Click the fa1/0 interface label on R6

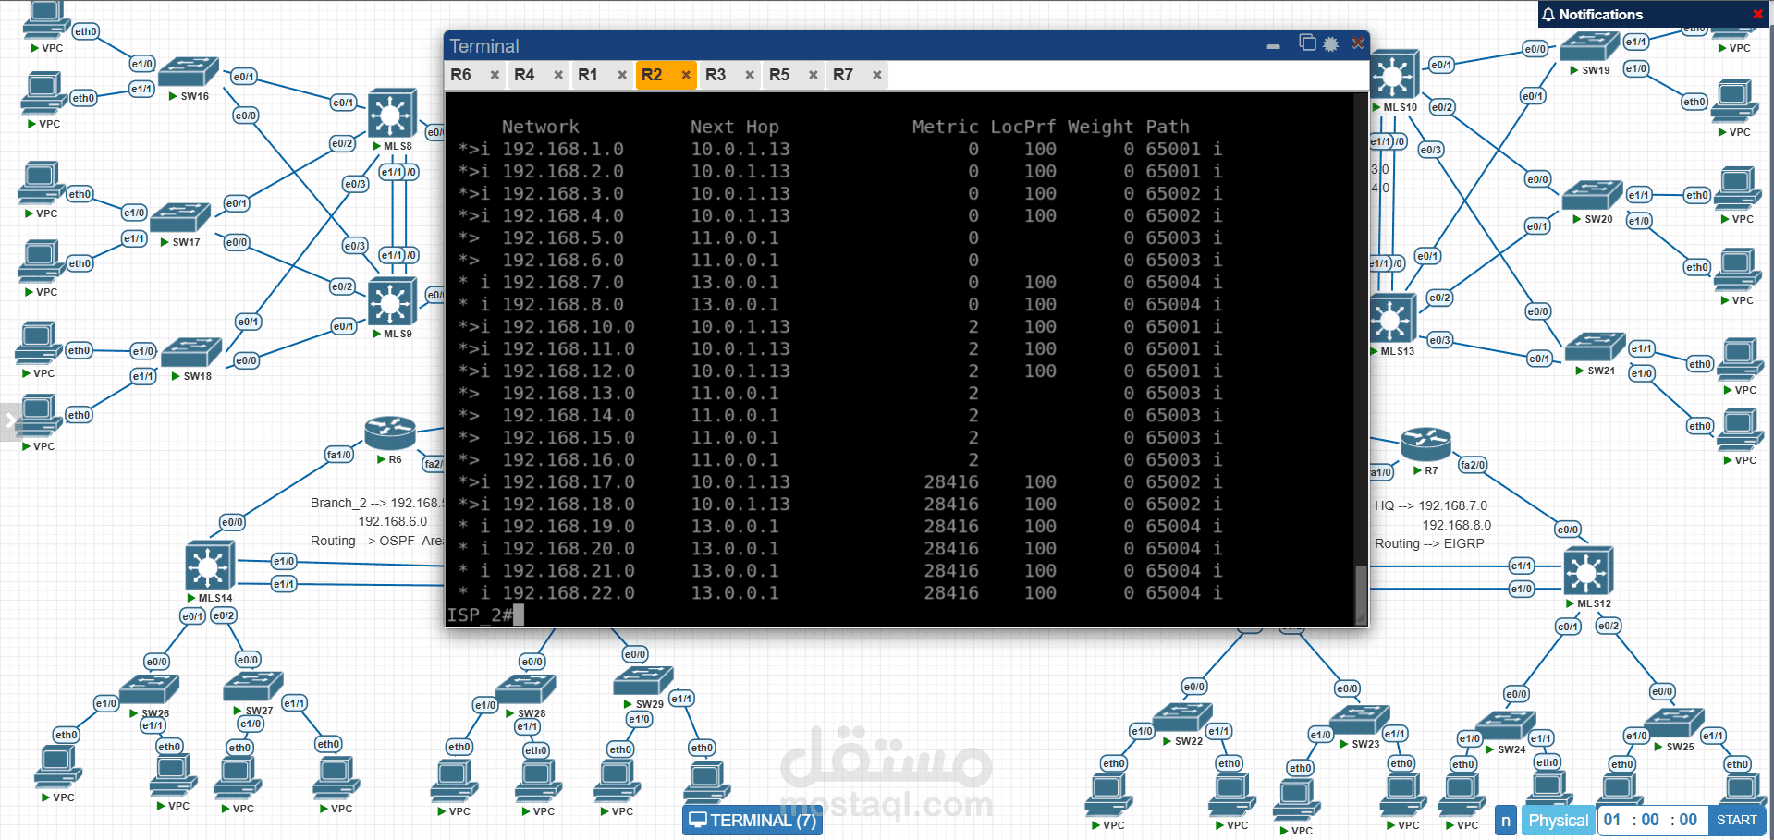pos(339,455)
